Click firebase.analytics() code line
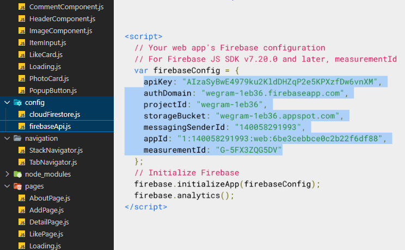The height and width of the screenshot is (250, 405). pos(184,195)
